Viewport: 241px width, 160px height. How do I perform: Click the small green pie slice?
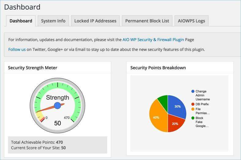pyautogui.click(x=163, y=100)
